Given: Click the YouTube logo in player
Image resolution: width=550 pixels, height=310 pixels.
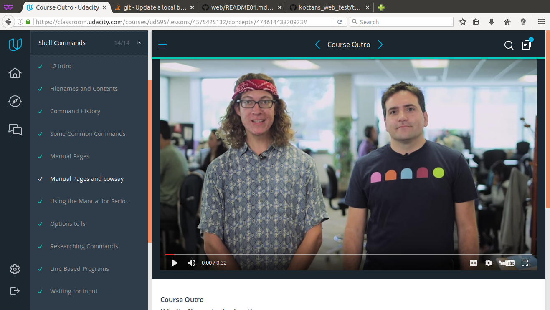Looking at the screenshot, I should (x=507, y=263).
